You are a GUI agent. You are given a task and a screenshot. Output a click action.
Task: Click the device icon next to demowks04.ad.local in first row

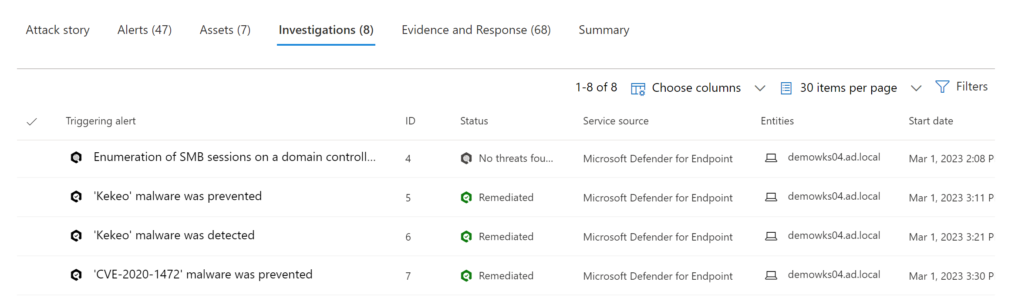coord(771,158)
